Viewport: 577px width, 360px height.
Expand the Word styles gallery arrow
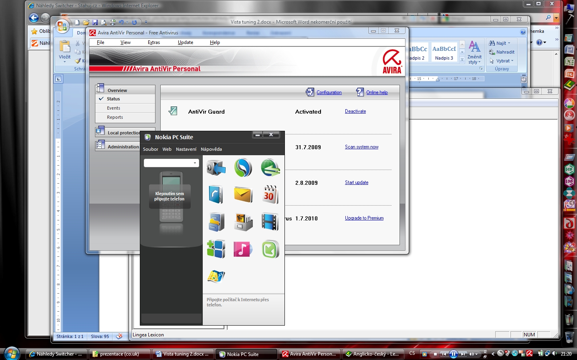[462, 60]
